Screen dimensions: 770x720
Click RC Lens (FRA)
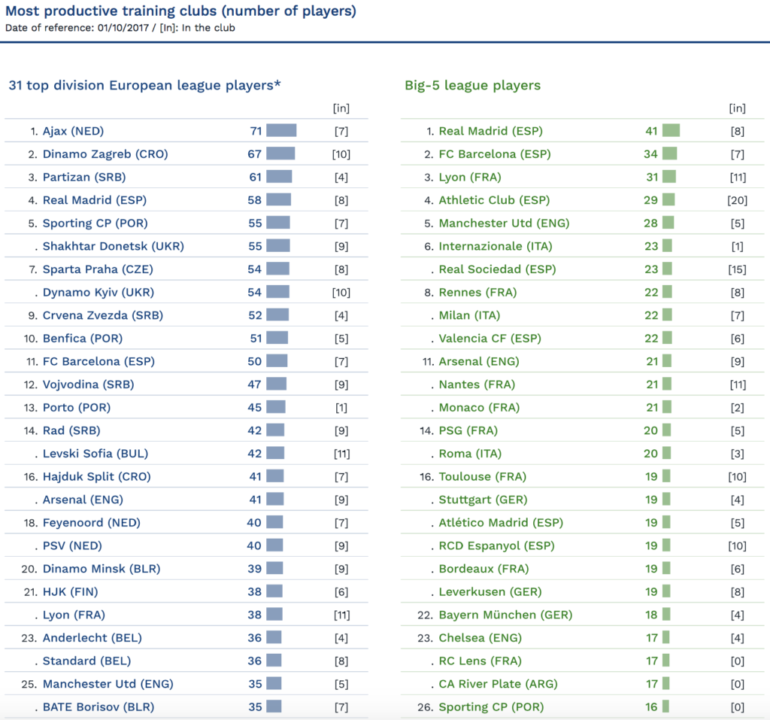[480, 661]
